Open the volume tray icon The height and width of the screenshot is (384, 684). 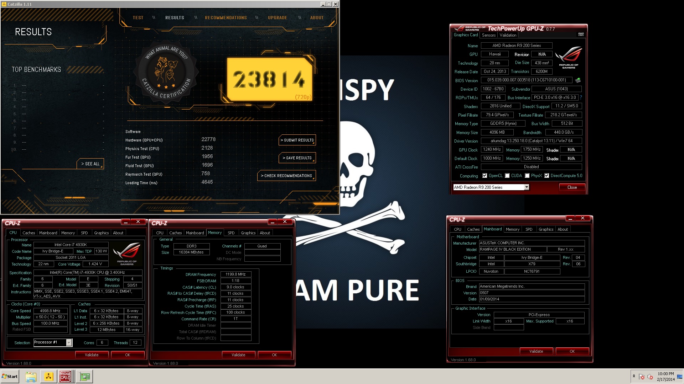[650, 377]
